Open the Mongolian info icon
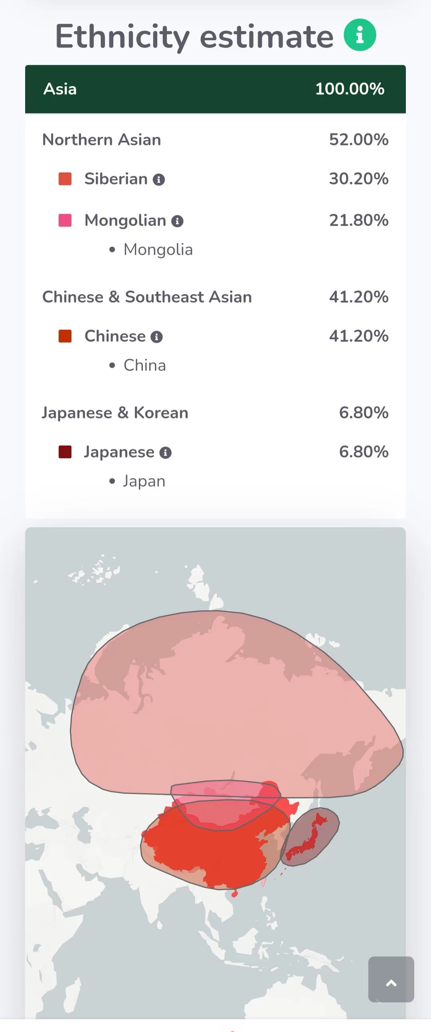 click(x=177, y=221)
